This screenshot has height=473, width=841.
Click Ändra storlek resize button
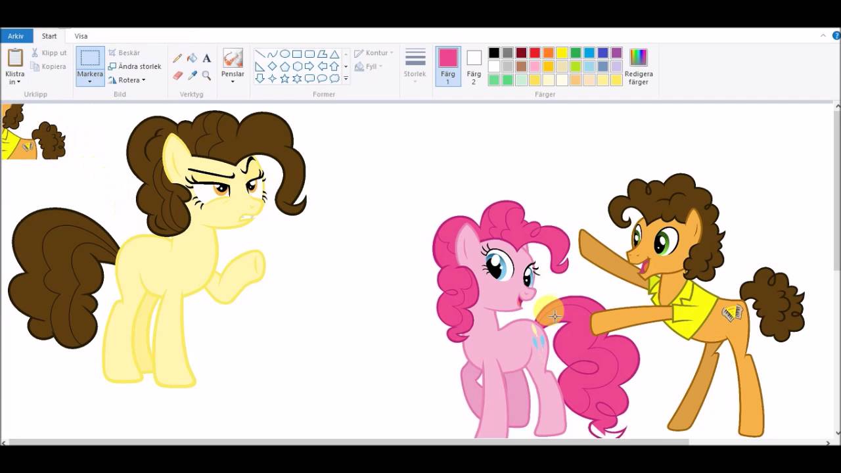pos(135,66)
